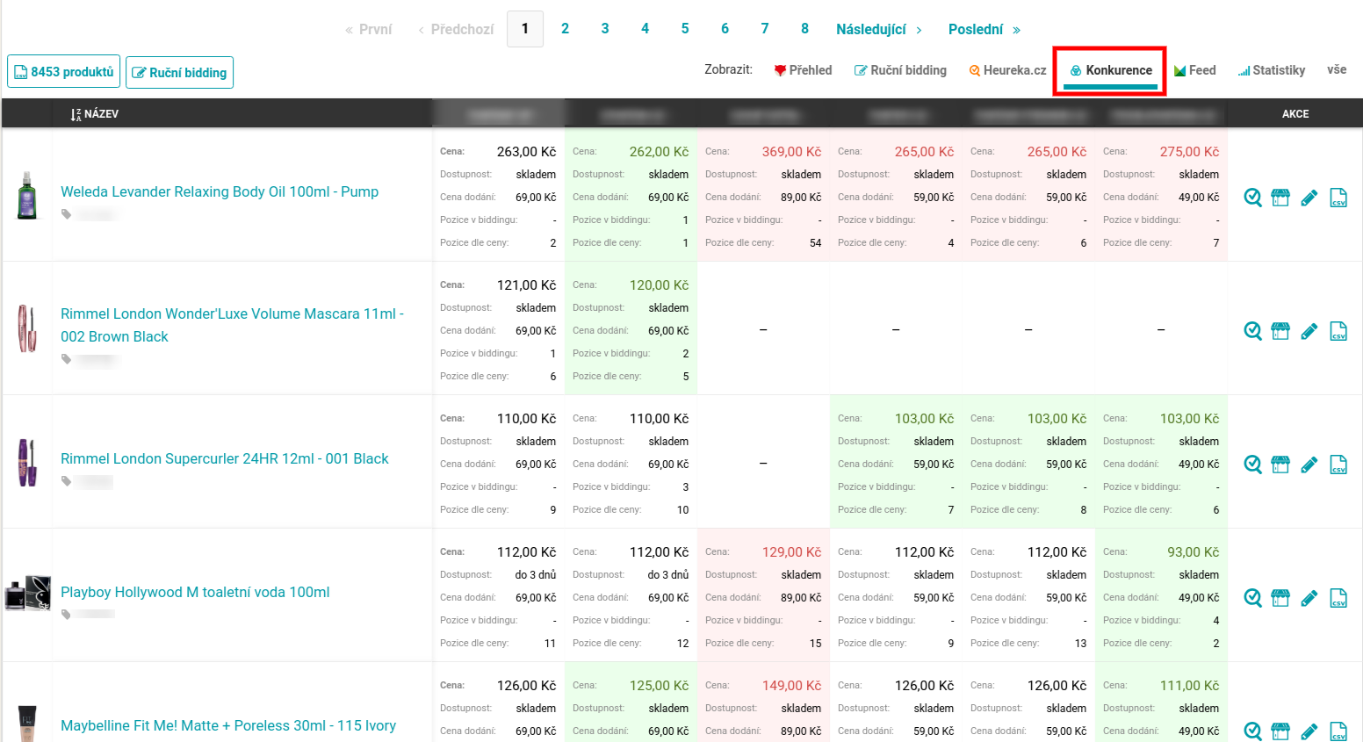Click the Weleda Levander oil product thumbnail
Screen dimensions: 1363x742
point(27,195)
